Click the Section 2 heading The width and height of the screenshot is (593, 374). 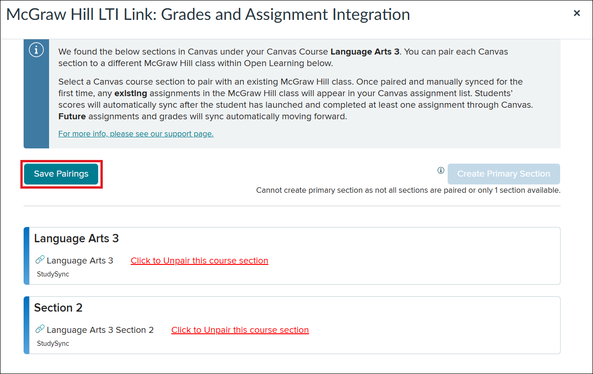tap(58, 307)
